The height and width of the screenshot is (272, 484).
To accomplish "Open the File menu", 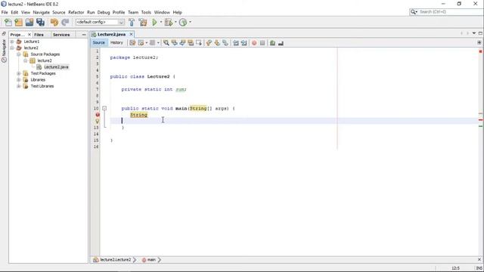I will (x=5, y=12).
